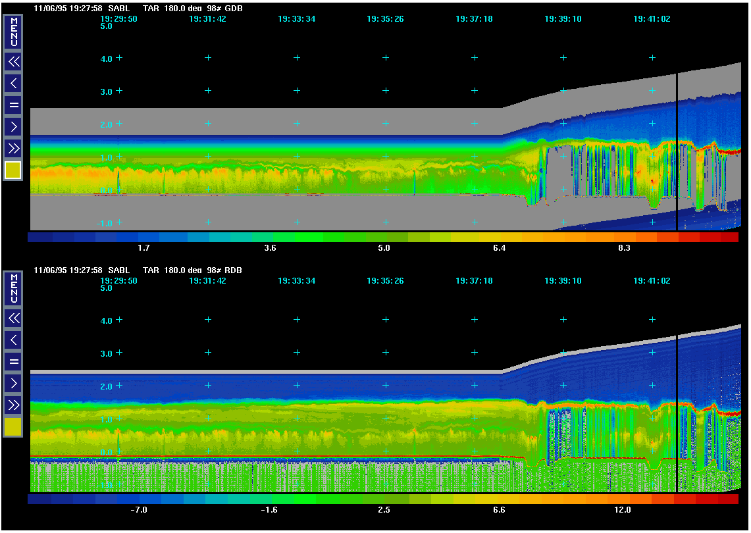Click the 19:35:26 time label in GDB panel

pyautogui.click(x=385, y=19)
